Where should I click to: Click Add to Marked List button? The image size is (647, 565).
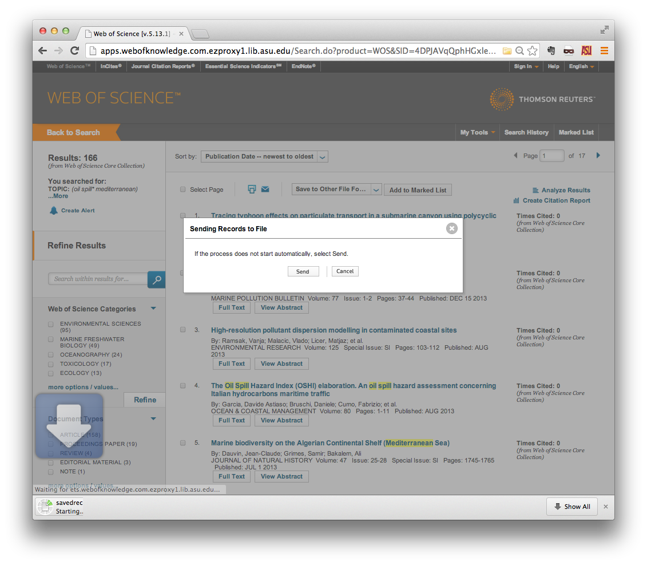418,190
